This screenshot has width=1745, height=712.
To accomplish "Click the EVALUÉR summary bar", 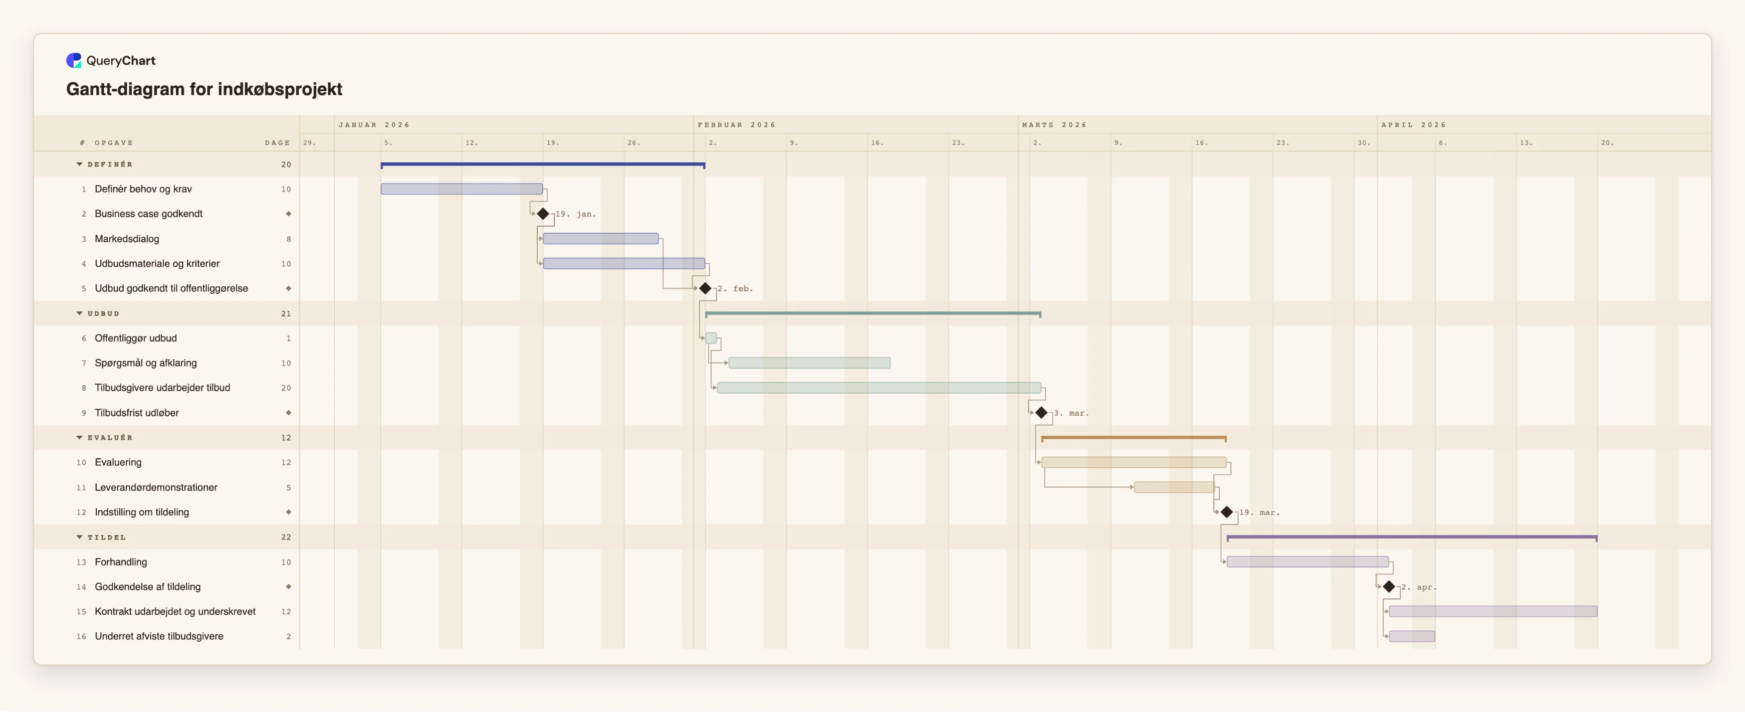I will click(x=1134, y=438).
